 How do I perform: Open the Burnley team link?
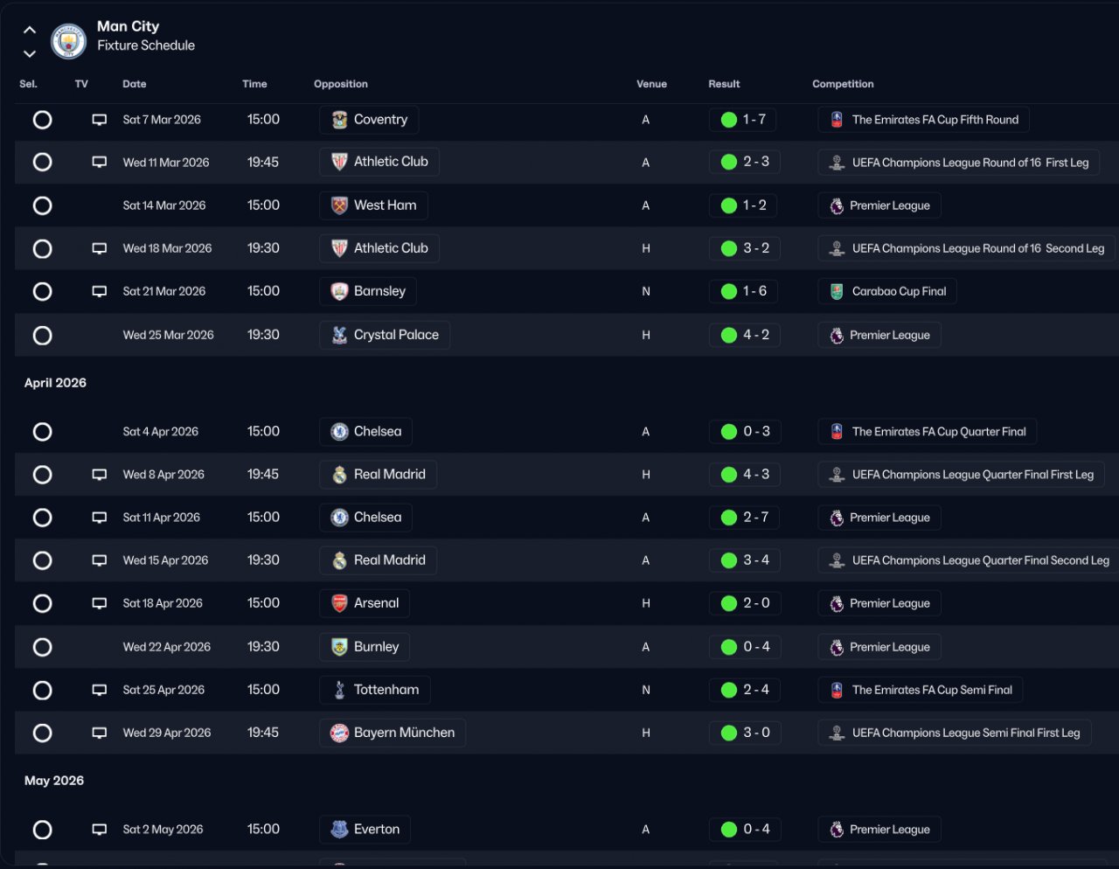coord(365,647)
